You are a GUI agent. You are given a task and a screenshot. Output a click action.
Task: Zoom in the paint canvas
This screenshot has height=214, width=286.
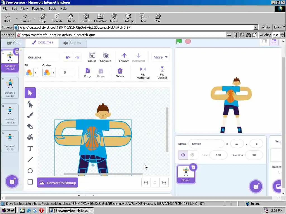click(x=164, y=183)
